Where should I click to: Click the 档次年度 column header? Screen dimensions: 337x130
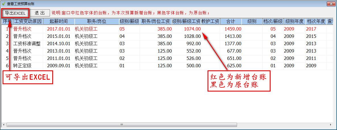pyautogui.click(x=316, y=21)
